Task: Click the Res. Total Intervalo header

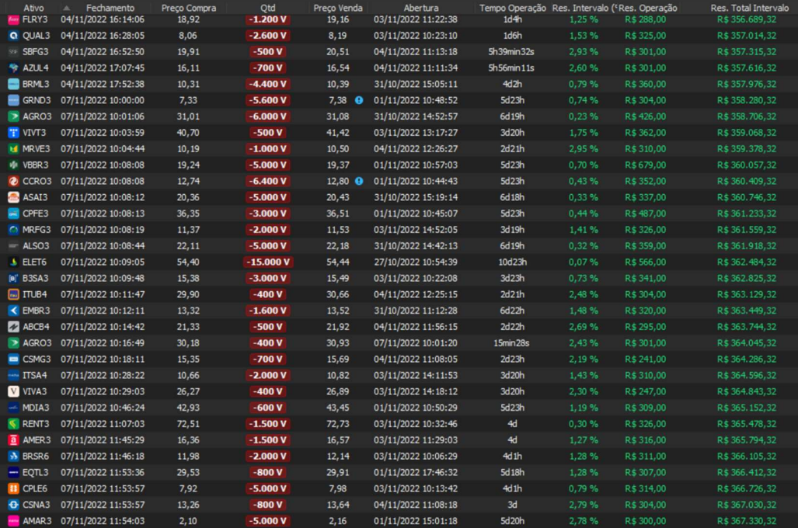Action: click(744, 8)
